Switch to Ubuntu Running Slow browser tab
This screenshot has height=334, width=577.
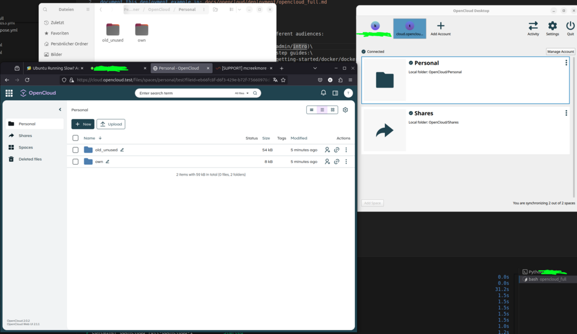pyautogui.click(x=54, y=69)
